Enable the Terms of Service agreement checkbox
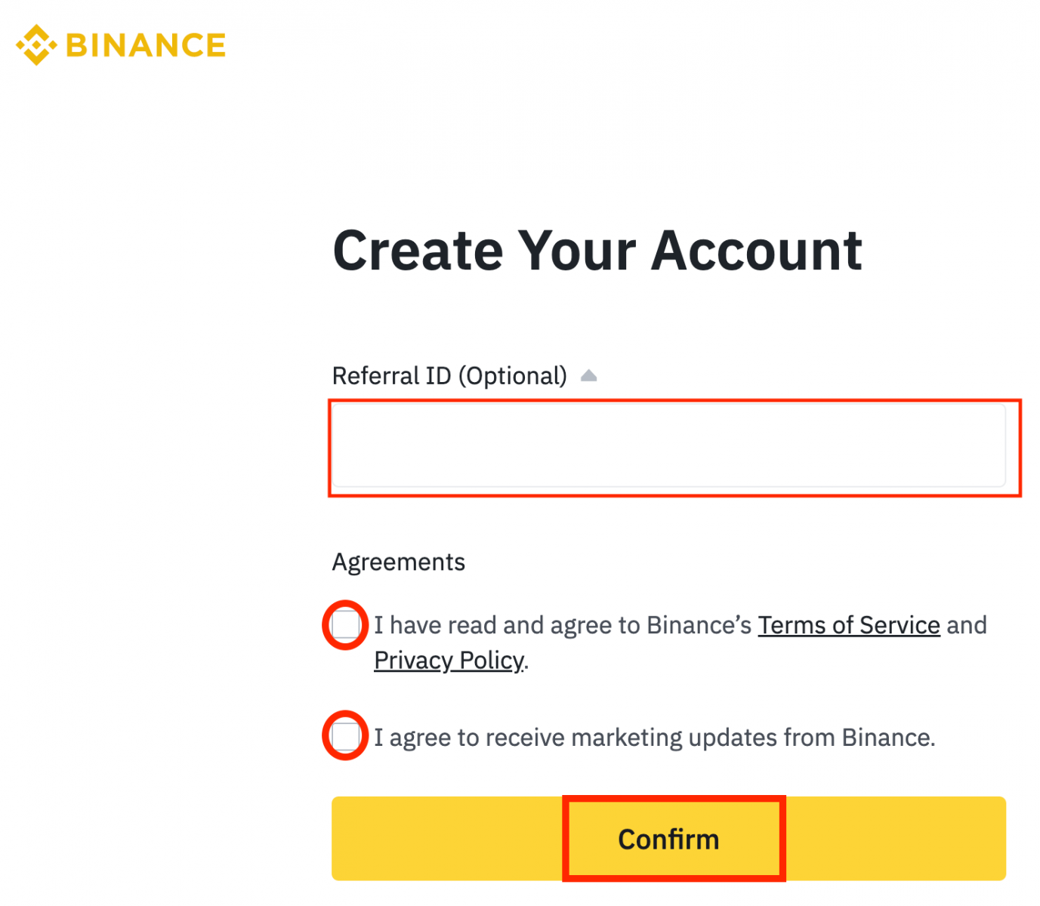Viewport: 1040px width, 906px height. [x=345, y=624]
